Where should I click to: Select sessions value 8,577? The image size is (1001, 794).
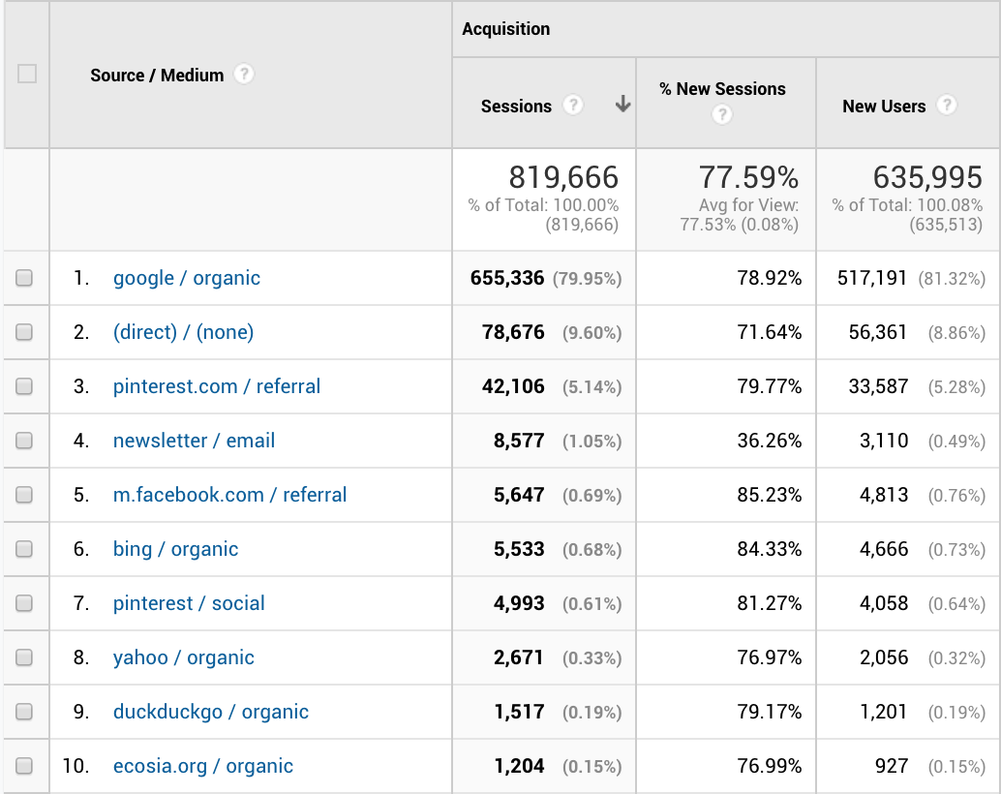coord(519,441)
